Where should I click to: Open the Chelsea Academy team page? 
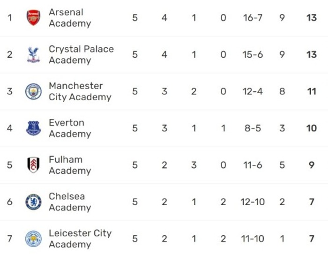(70, 202)
